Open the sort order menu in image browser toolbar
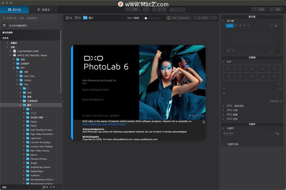This screenshot has height=190, width=286. [x=69, y=18]
